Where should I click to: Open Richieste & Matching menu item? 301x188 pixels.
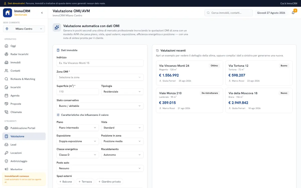click(24, 79)
